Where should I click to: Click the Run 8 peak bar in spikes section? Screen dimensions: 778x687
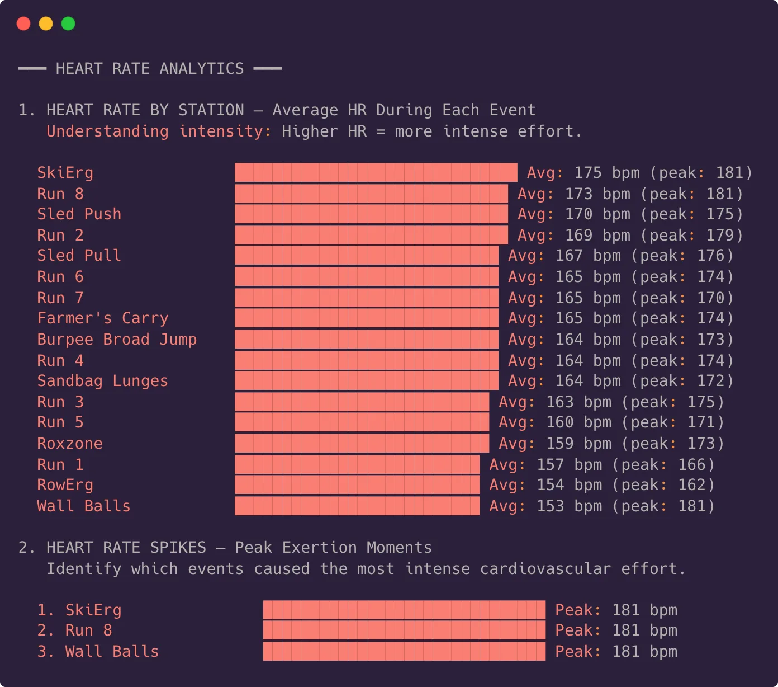pos(404,630)
